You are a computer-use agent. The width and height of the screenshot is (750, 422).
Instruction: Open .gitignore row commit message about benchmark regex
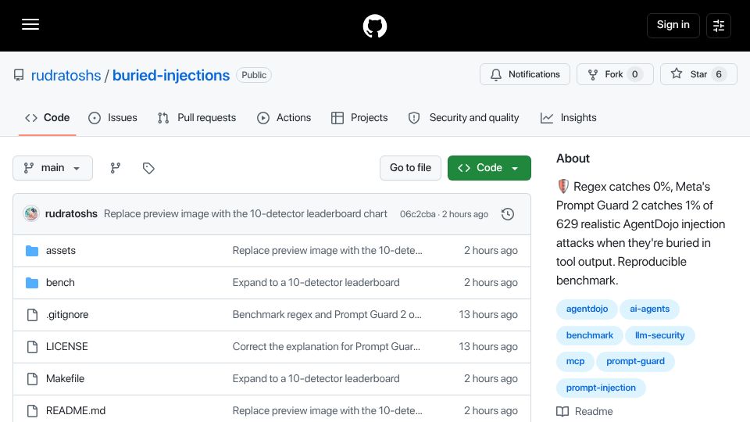tap(327, 315)
